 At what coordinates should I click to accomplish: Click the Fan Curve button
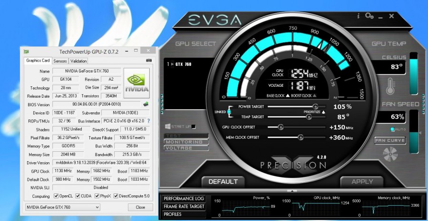(x=390, y=140)
